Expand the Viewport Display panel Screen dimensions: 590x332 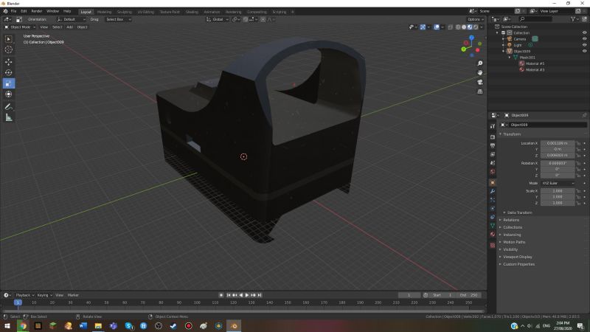517,257
